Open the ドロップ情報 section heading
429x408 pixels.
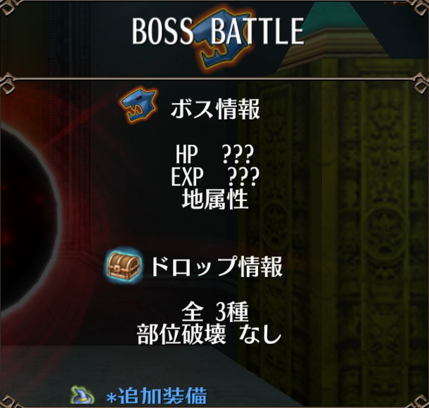point(216,267)
